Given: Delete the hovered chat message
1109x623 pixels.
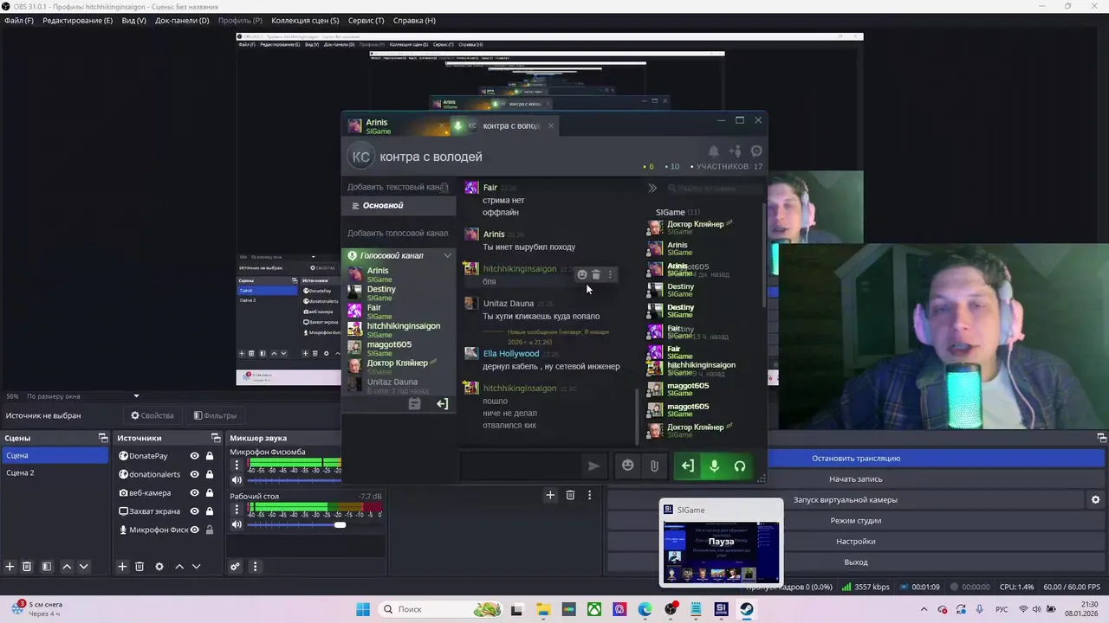Looking at the screenshot, I should pyautogui.click(x=596, y=275).
